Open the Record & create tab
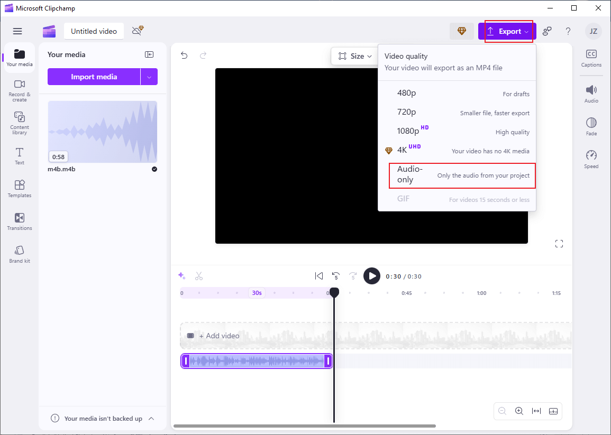The image size is (611, 435). (20, 91)
